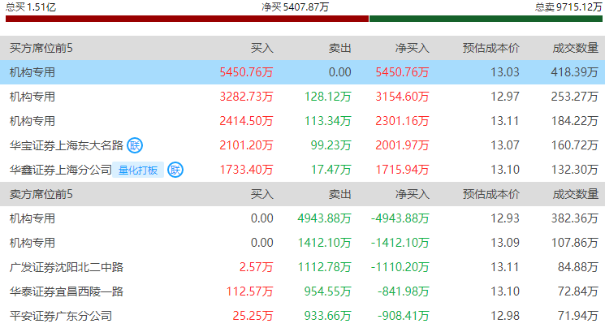Click 买入 column header in buyer table
This screenshot has height=328, width=605.
[x=262, y=48]
